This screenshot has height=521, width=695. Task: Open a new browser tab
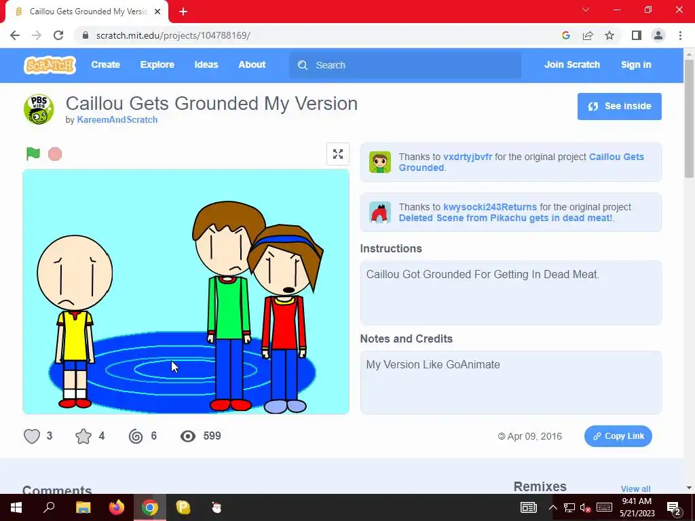click(x=183, y=12)
